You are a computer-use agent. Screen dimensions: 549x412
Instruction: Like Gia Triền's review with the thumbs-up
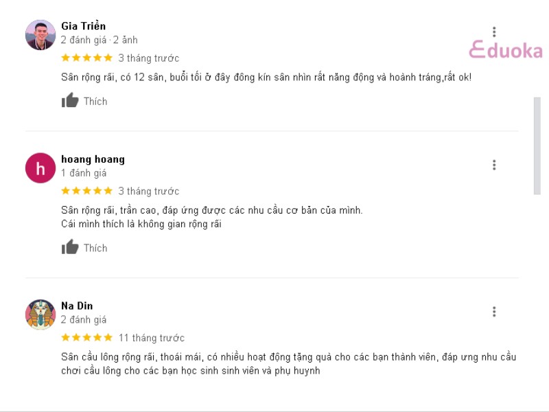pos(70,100)
